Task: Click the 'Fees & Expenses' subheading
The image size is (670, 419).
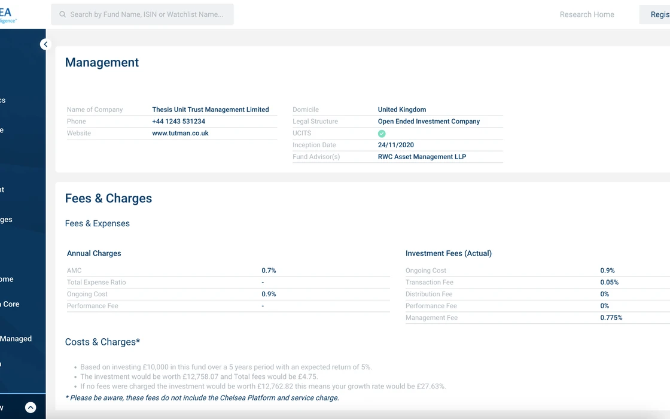Action: click(x=98, y=224)
